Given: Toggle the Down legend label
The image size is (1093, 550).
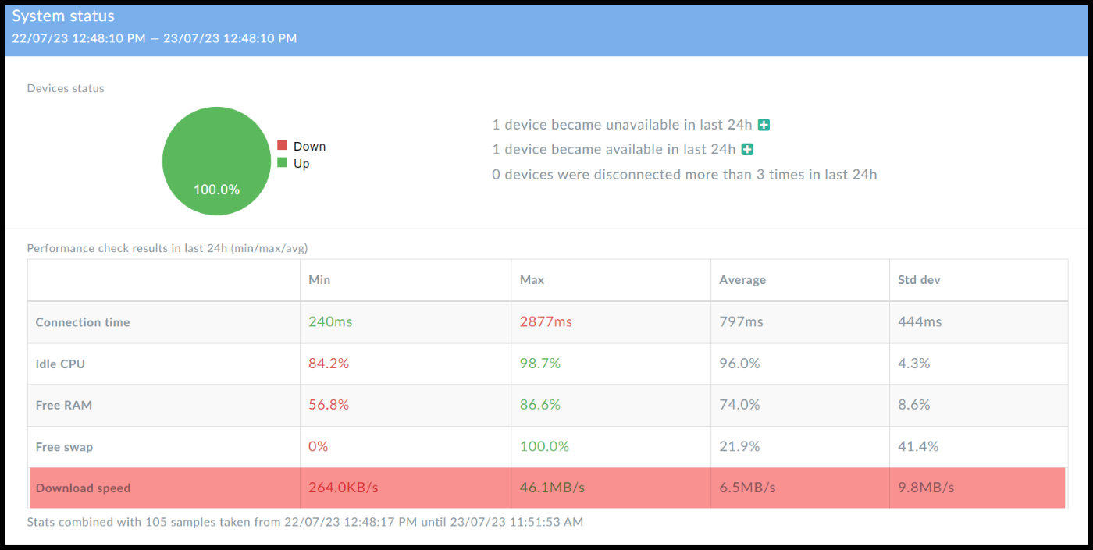Looking at the screenshot, I should (x=309, y=147).
